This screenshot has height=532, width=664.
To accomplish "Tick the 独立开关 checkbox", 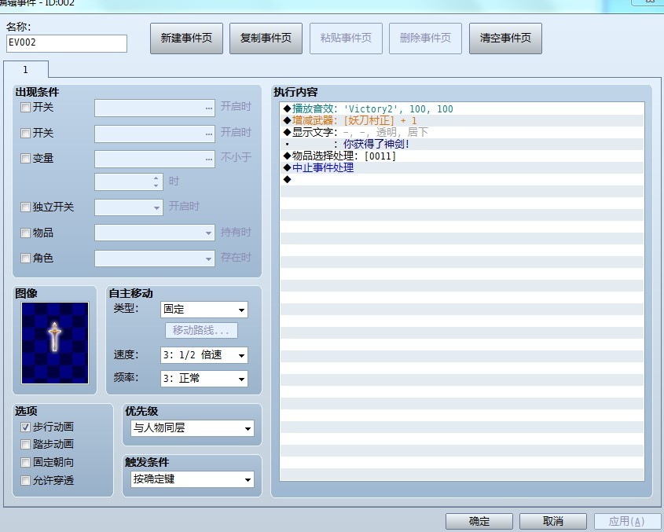I will click(25, 207).
